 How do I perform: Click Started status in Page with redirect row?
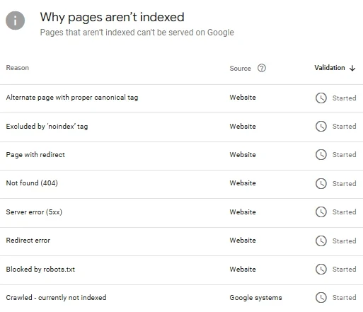click(344, 155)
